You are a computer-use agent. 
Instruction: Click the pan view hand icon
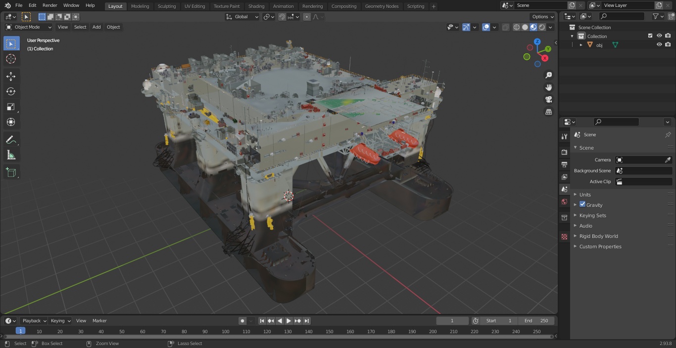[548, 87]
